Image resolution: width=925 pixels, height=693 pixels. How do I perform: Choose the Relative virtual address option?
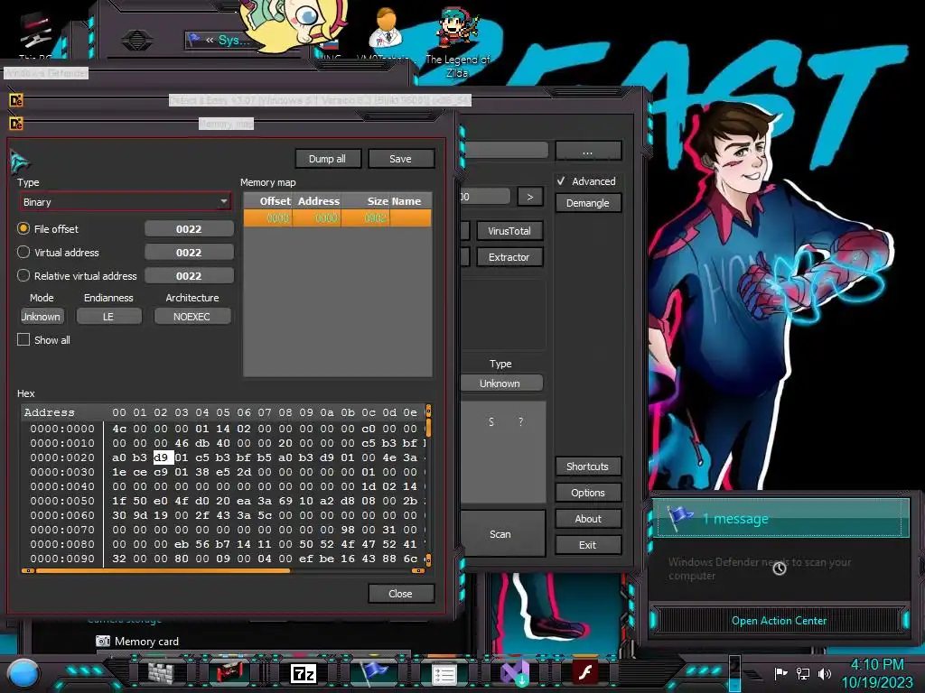[x=23, y=275]
